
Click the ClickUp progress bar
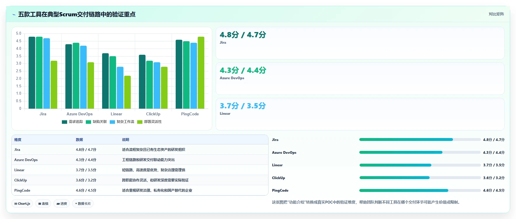point(420,178)
